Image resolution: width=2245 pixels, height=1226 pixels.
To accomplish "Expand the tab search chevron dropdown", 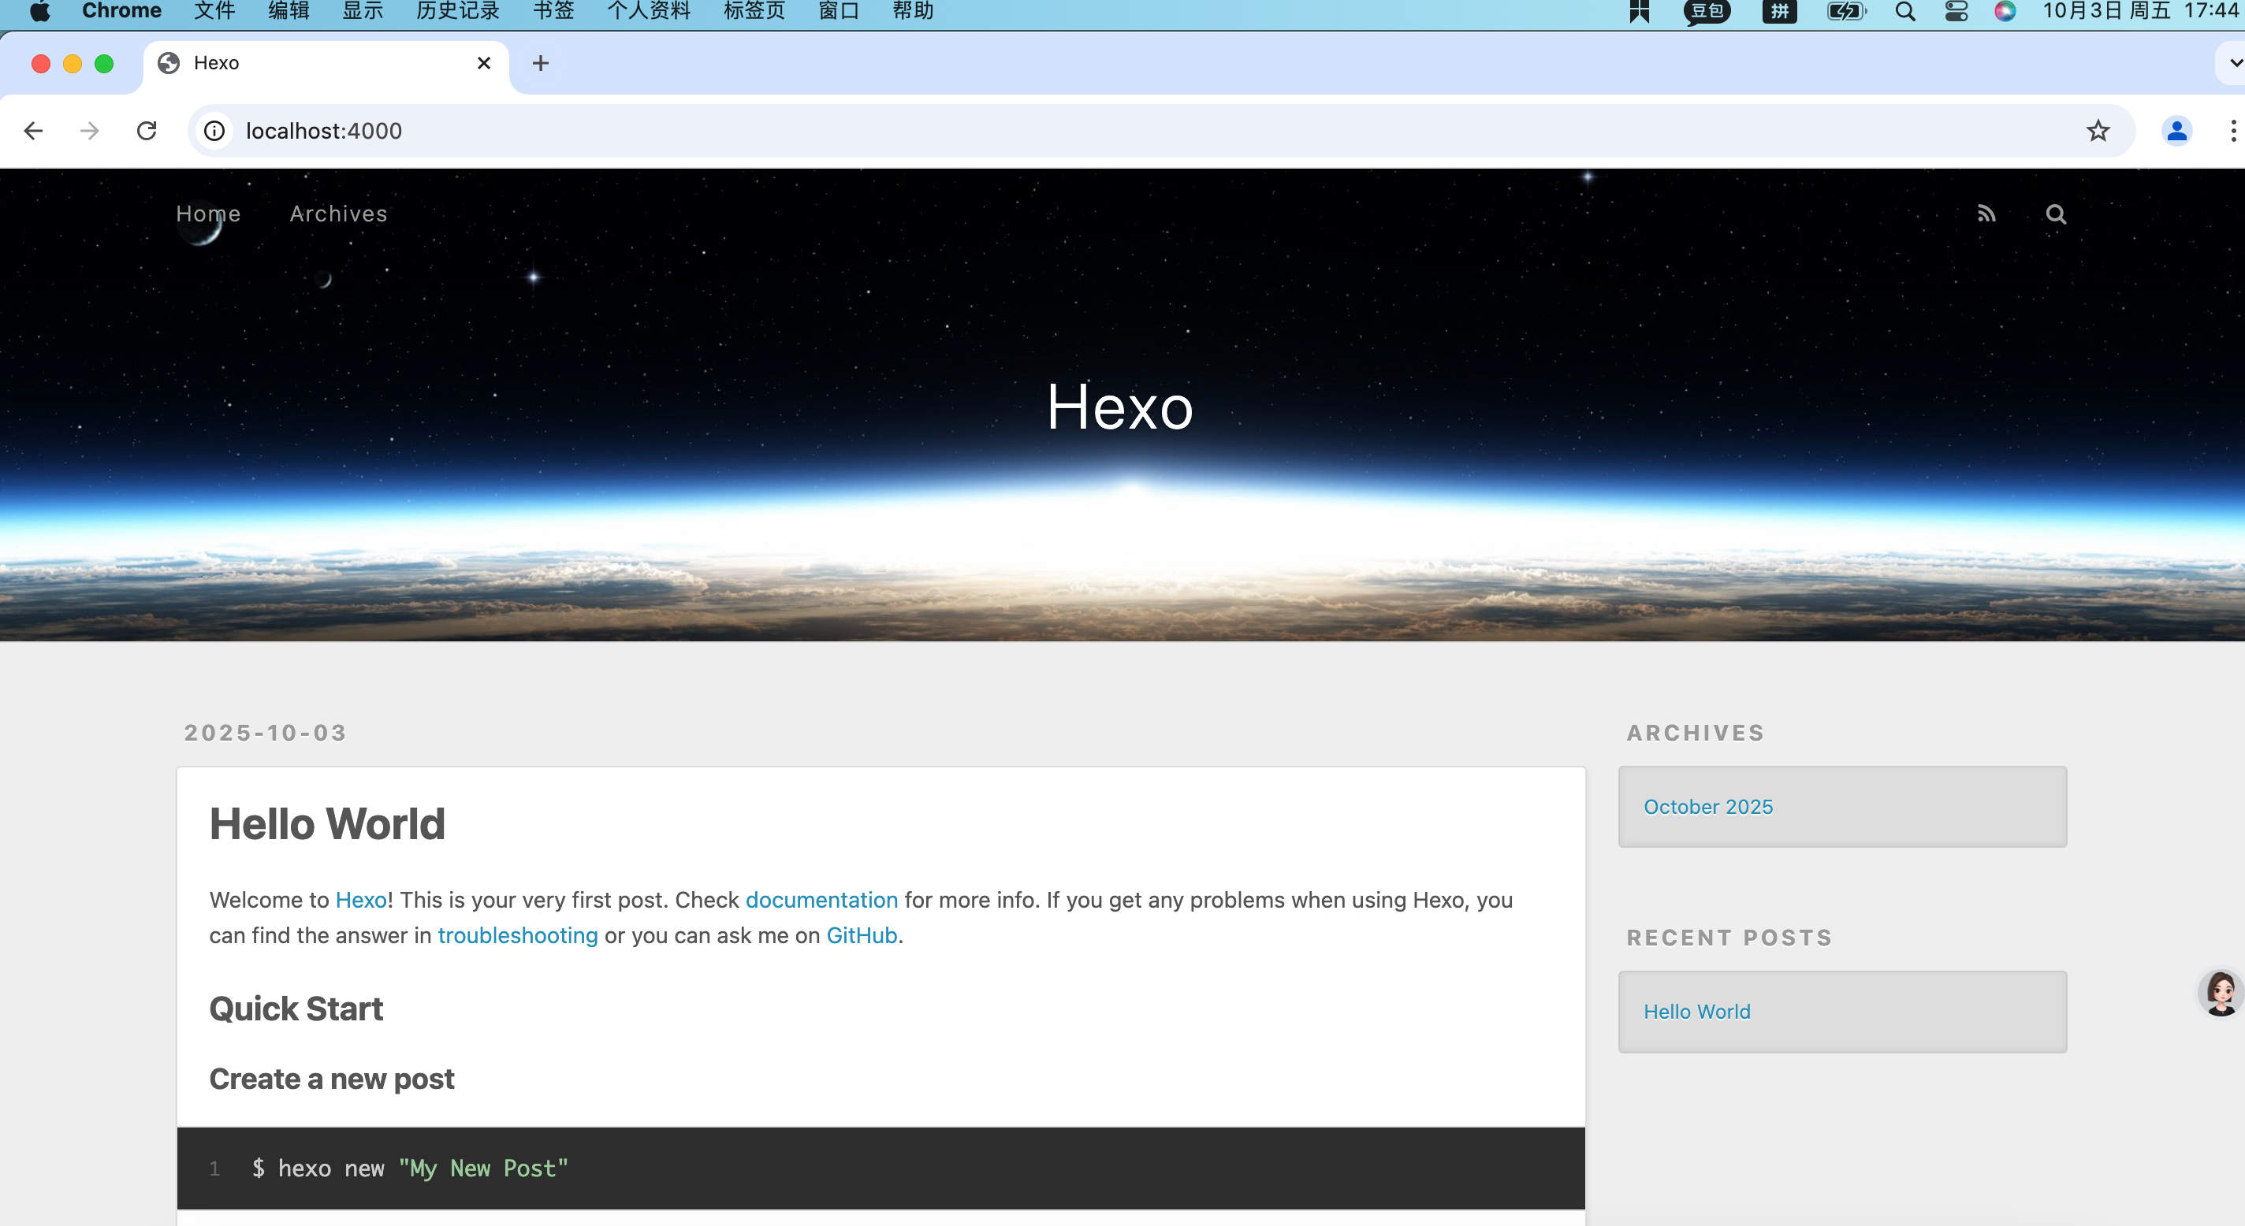I will click(x=2234, y=63).
